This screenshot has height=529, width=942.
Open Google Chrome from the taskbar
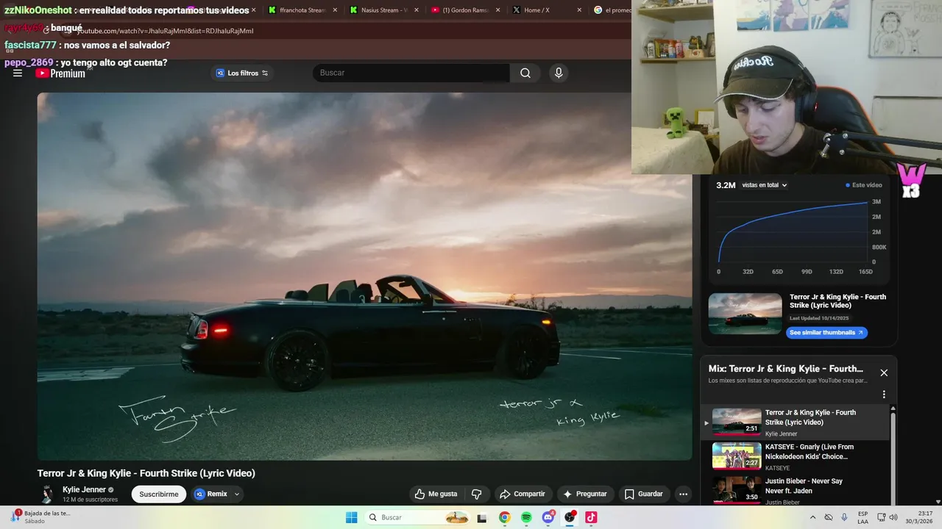[504, 517]
